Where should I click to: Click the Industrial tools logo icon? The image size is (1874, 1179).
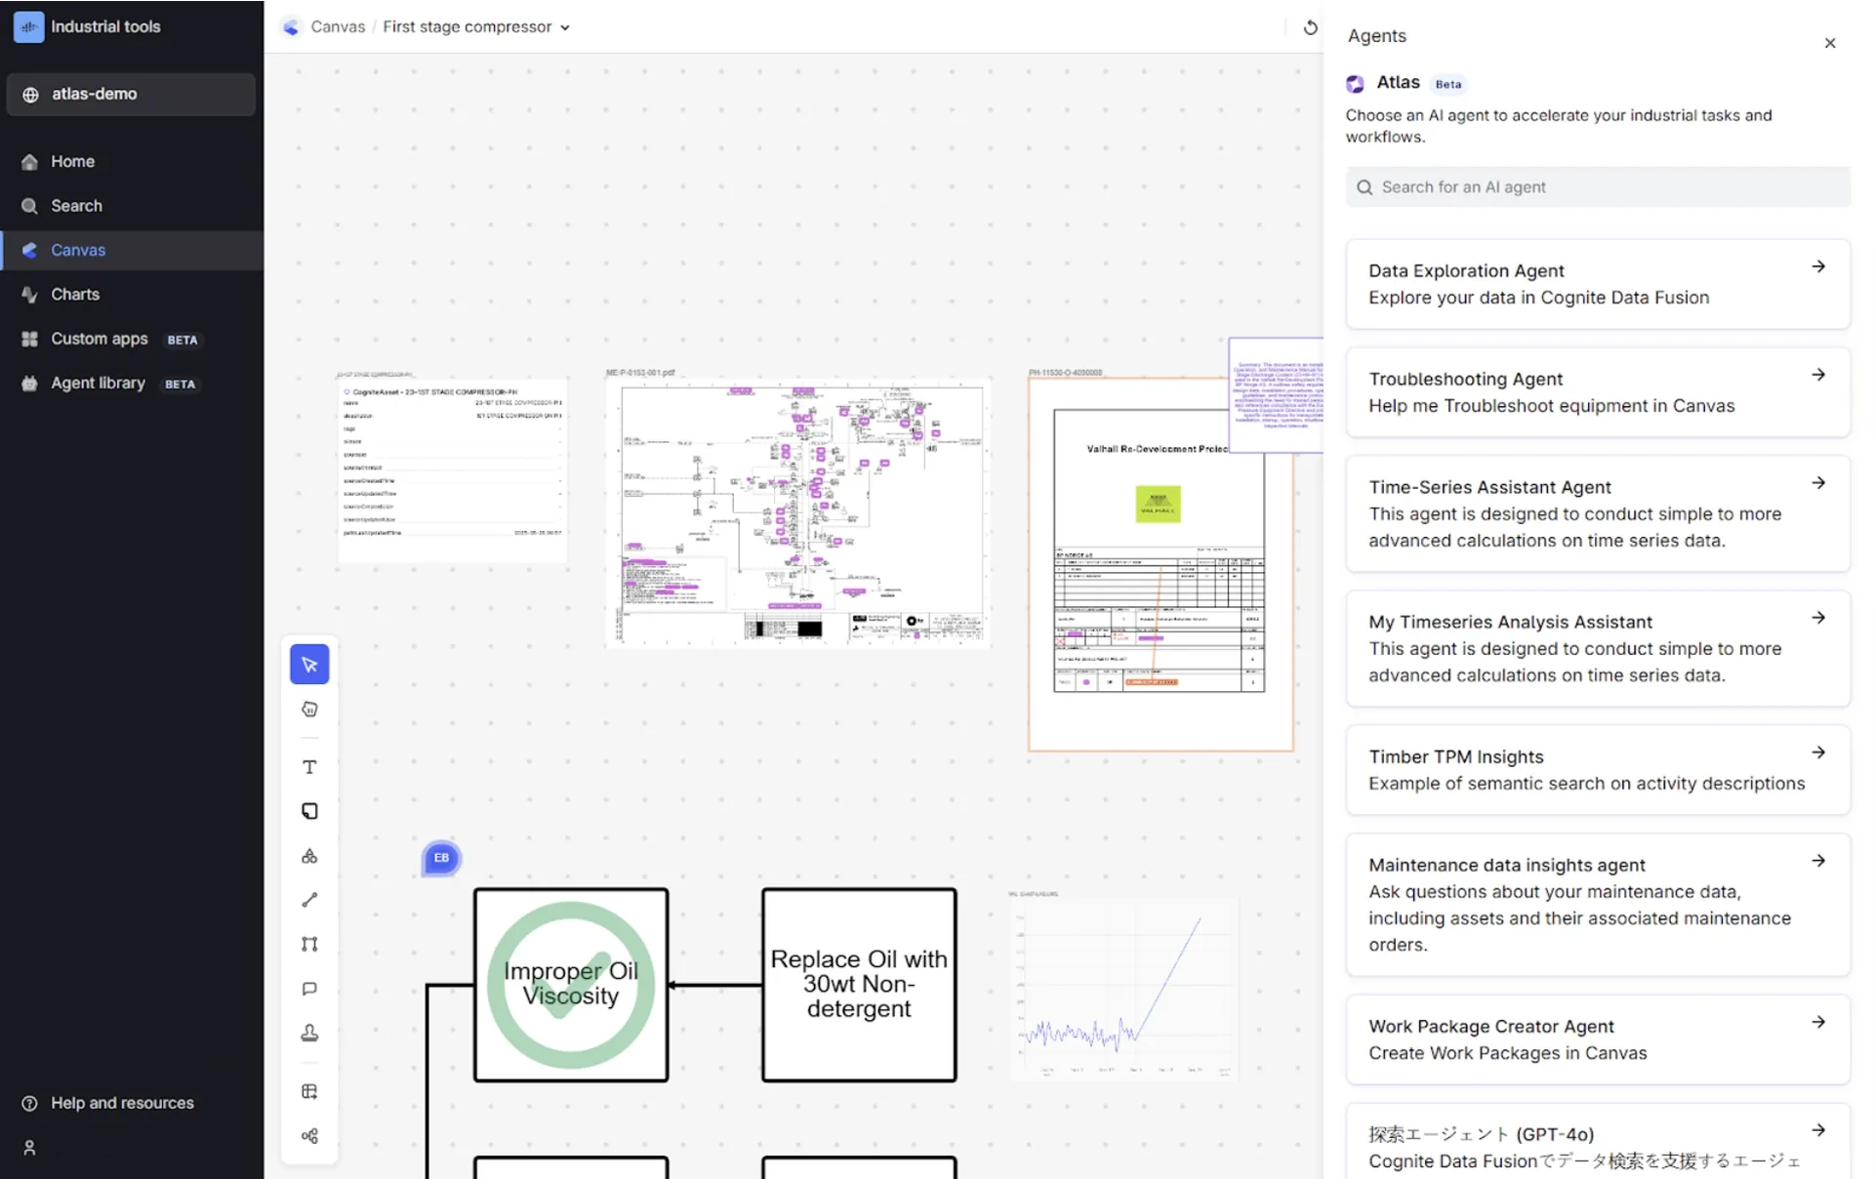click(x=28, y=27)
